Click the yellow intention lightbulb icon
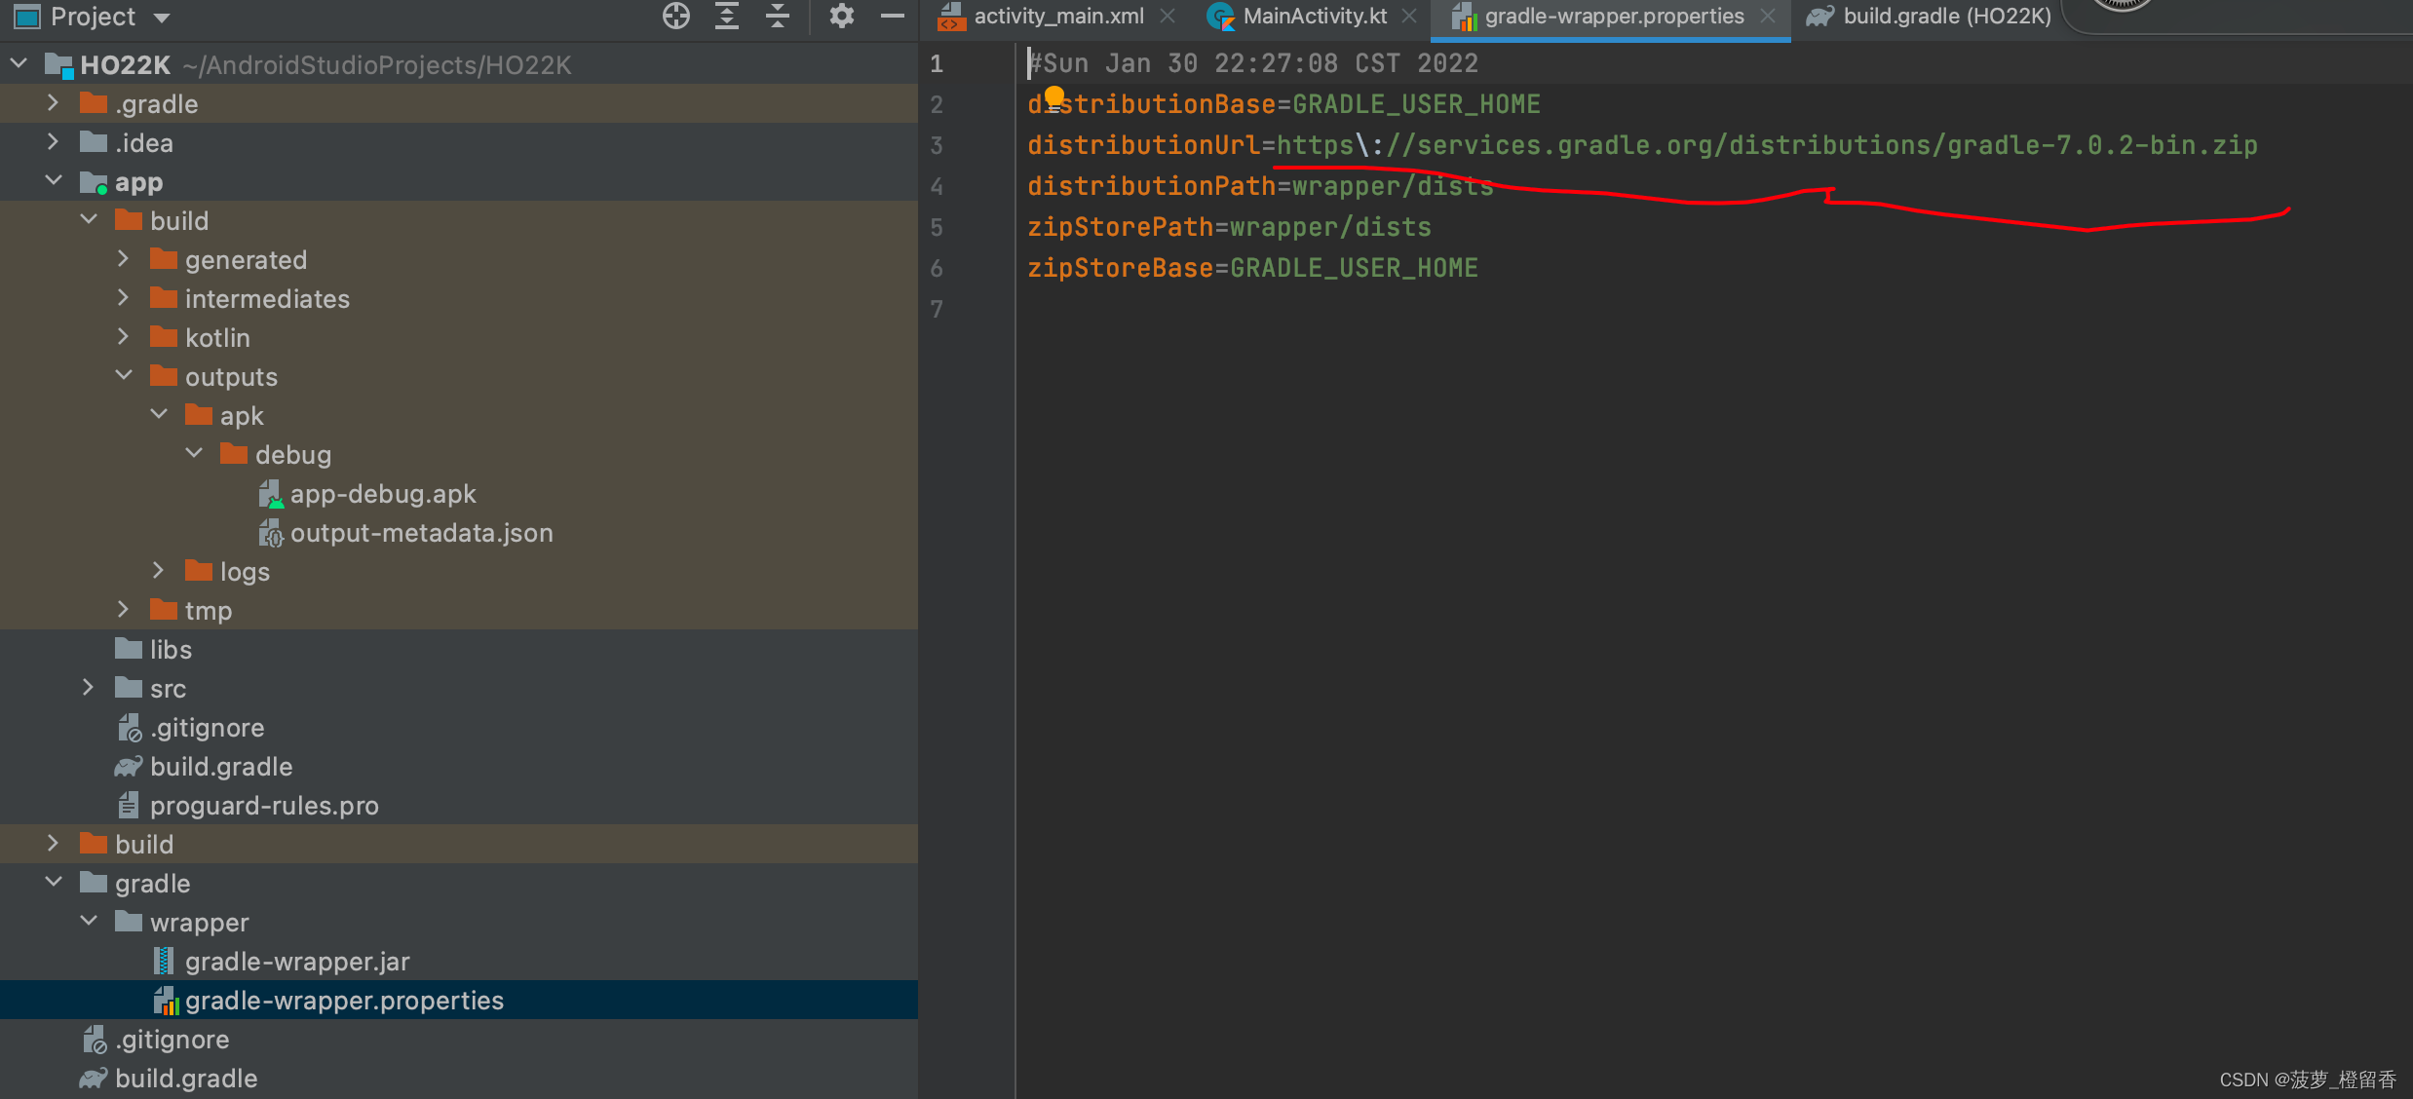Image resolution: width=2413 pixels, height=1099 pixels. pyautogui.click(x=1054, y=96)
